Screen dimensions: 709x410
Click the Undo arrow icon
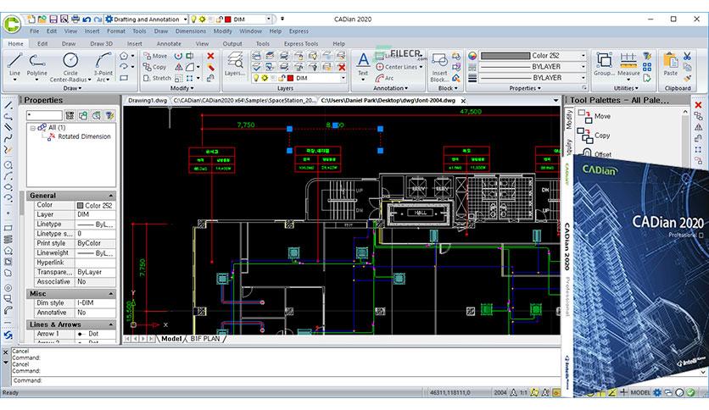(87, 19)
